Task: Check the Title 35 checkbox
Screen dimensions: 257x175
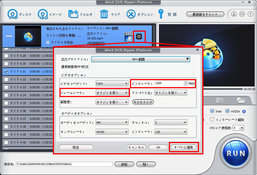Action: click(x=6, y=103)
